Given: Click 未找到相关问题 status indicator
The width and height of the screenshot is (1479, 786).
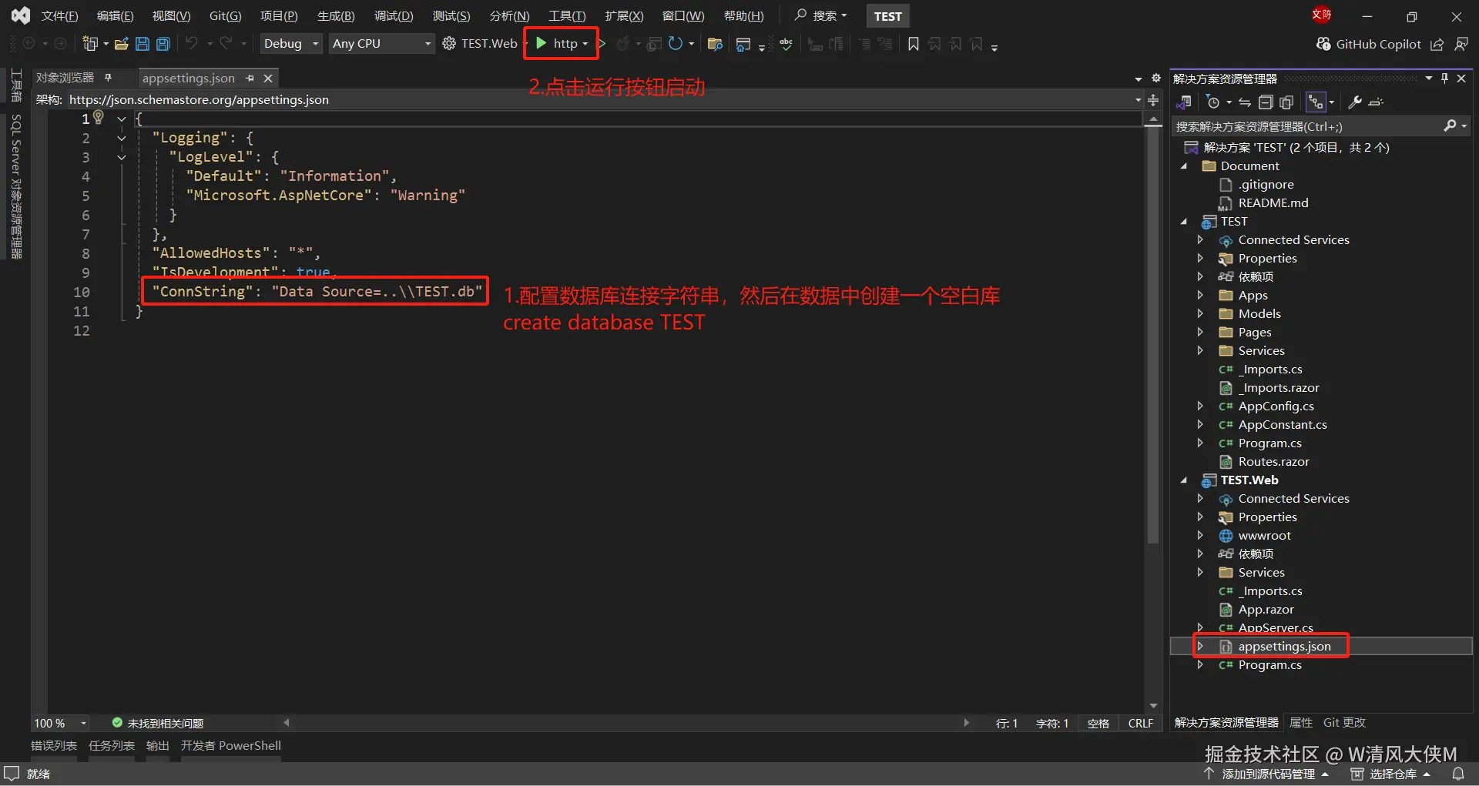Looking at the screenshot, I should point(158,723).
